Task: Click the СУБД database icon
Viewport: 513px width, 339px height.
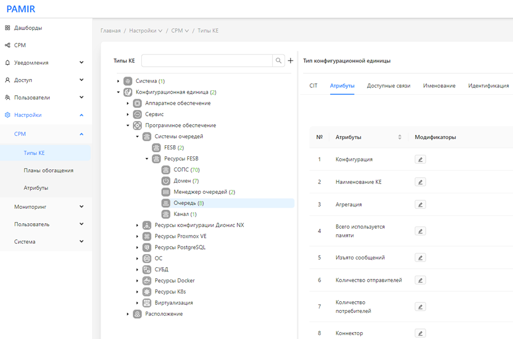Action: [x=147, y=269]
